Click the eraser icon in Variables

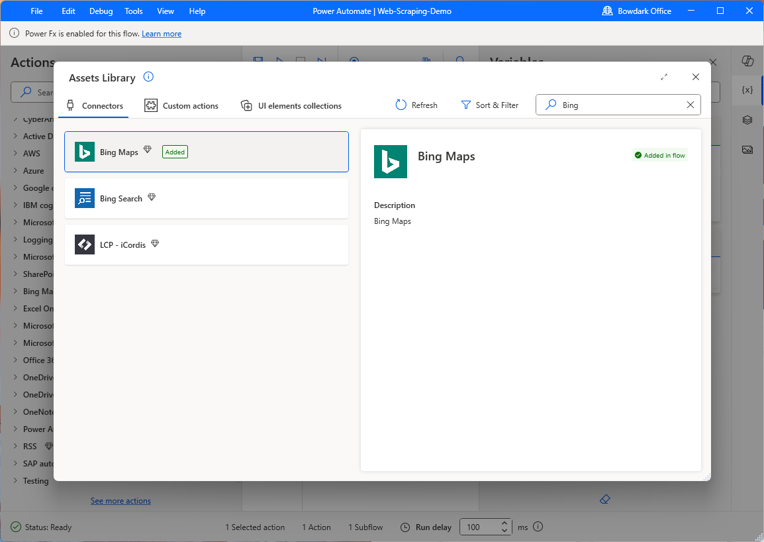[604, 499]
